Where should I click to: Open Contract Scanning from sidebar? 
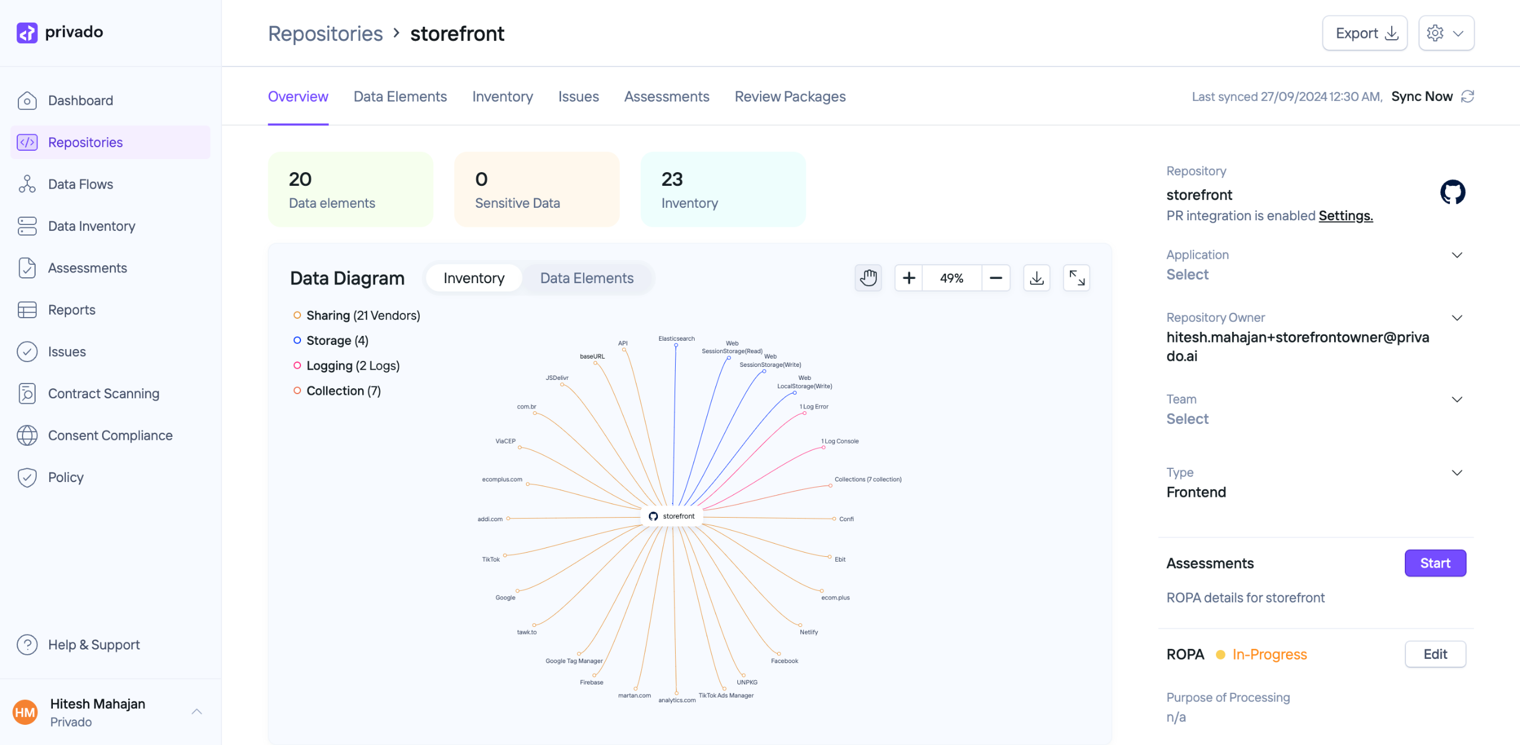point(103,394)
